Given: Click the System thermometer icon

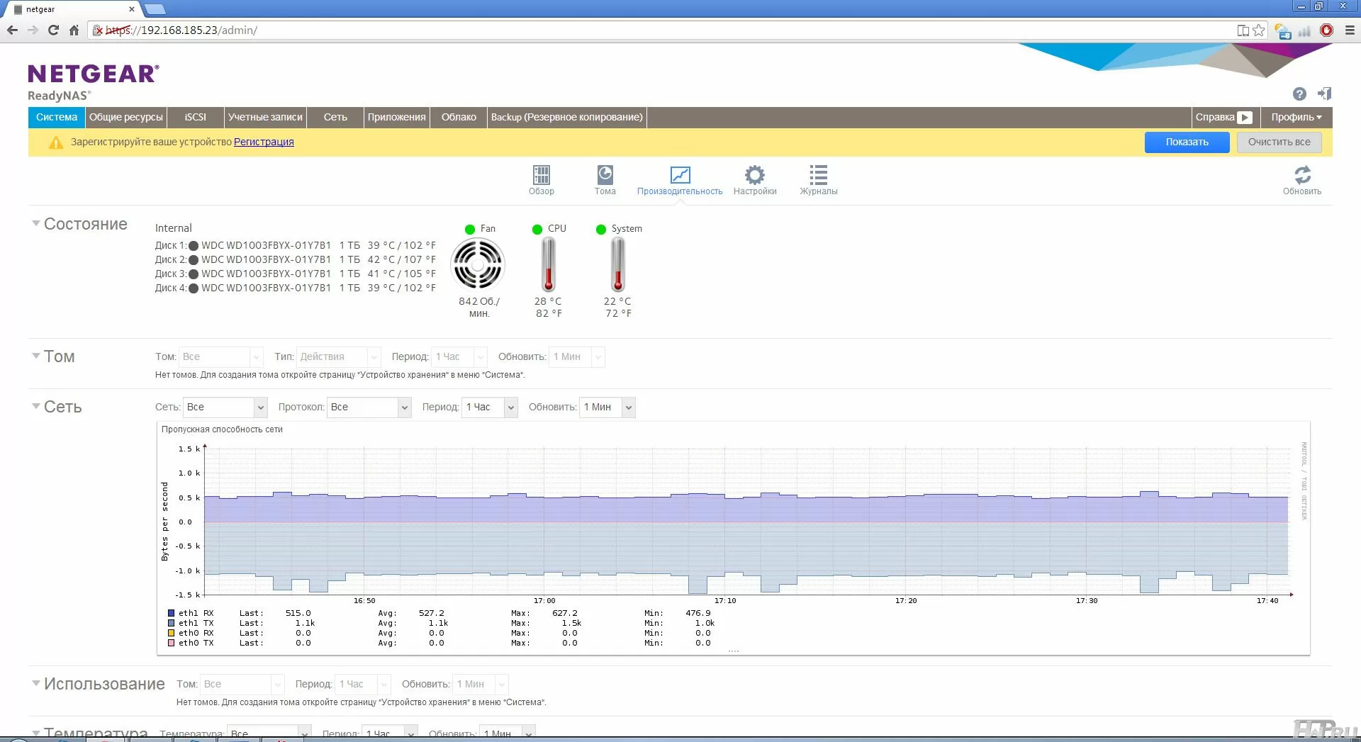Looking at the screenshot, I should [618, 264].
